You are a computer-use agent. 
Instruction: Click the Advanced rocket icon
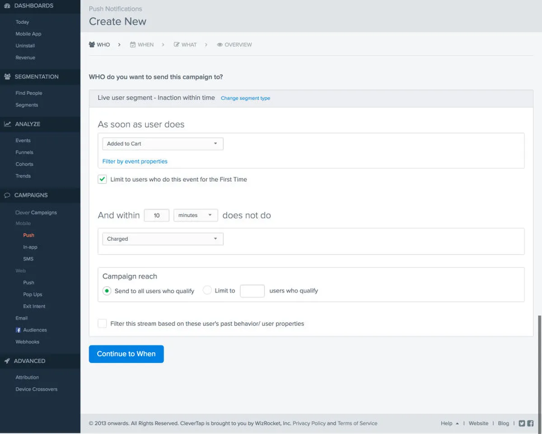7,361
